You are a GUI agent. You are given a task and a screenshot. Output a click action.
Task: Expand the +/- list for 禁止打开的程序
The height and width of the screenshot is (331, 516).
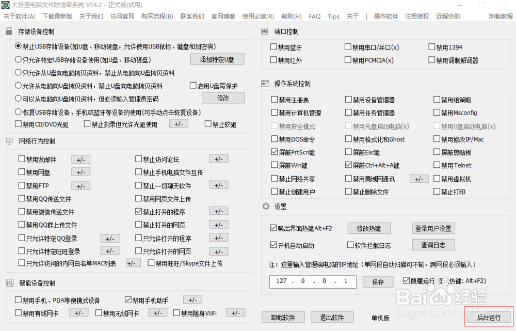[218, 211]
